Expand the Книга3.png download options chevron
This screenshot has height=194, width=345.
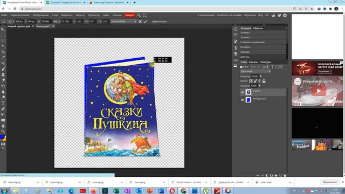[x=38, y=182]
